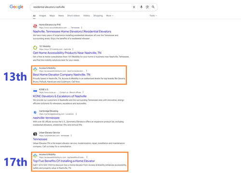Open options menu for PVE result

[81, 27]
